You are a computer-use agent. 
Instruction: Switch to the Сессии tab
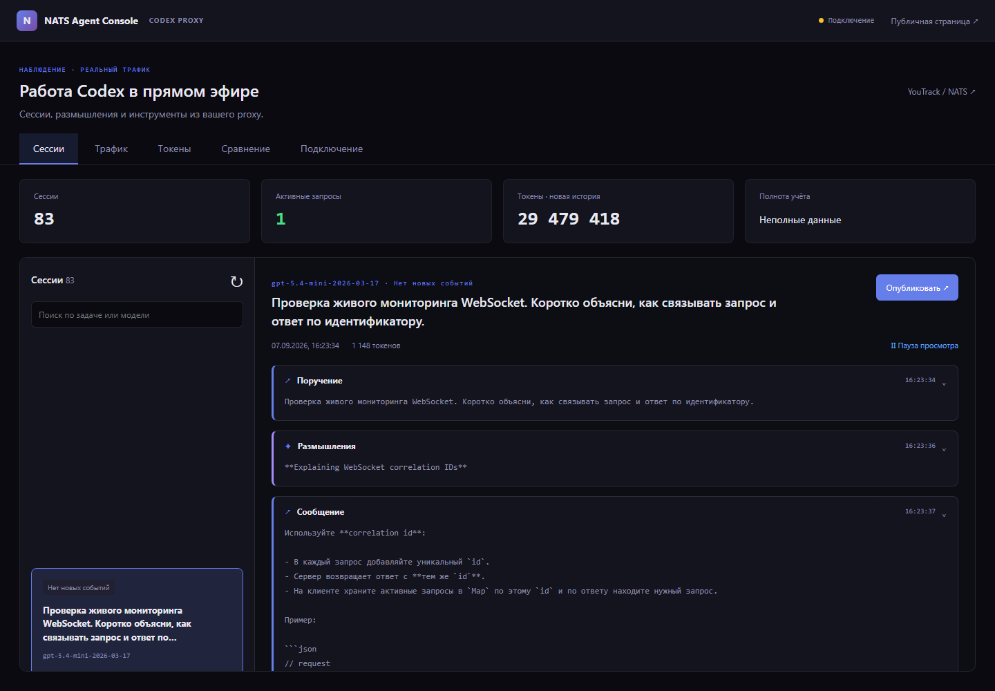(48, 149)
